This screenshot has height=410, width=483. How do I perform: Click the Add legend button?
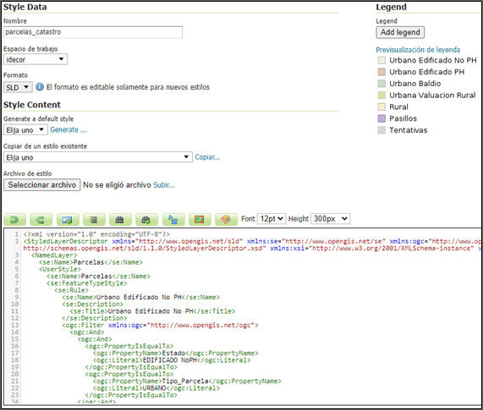(x=400, y=32)
